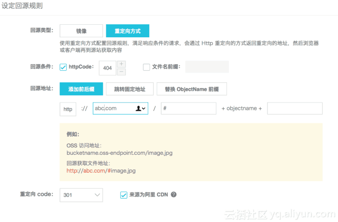Click the abc.com domain input field
The height and width of the screenshot is (222, 338).
[x=120, y=108]
